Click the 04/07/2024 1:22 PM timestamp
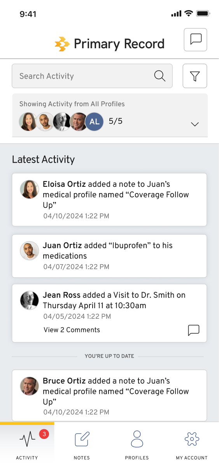This screenshot has height=474, width=219. coord(76,267)
